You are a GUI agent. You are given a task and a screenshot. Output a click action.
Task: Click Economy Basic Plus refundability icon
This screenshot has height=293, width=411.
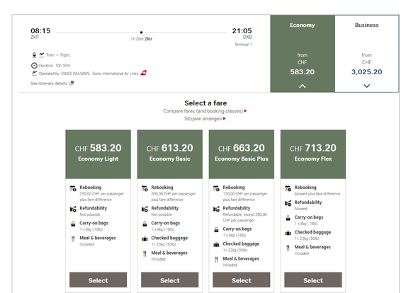click(x=216, y=209)
